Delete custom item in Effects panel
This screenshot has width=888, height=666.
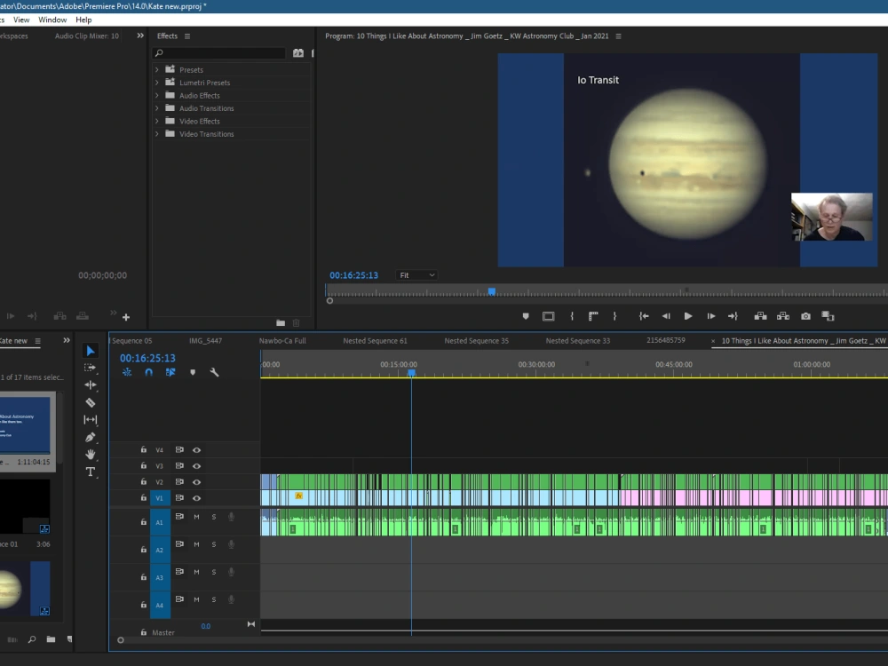297,323
